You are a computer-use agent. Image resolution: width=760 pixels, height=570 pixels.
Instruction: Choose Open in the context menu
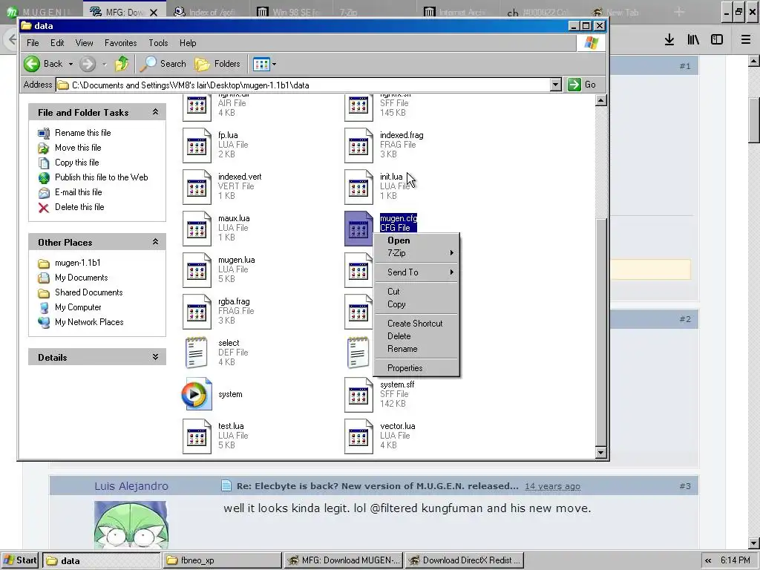(x=417, y=240)
